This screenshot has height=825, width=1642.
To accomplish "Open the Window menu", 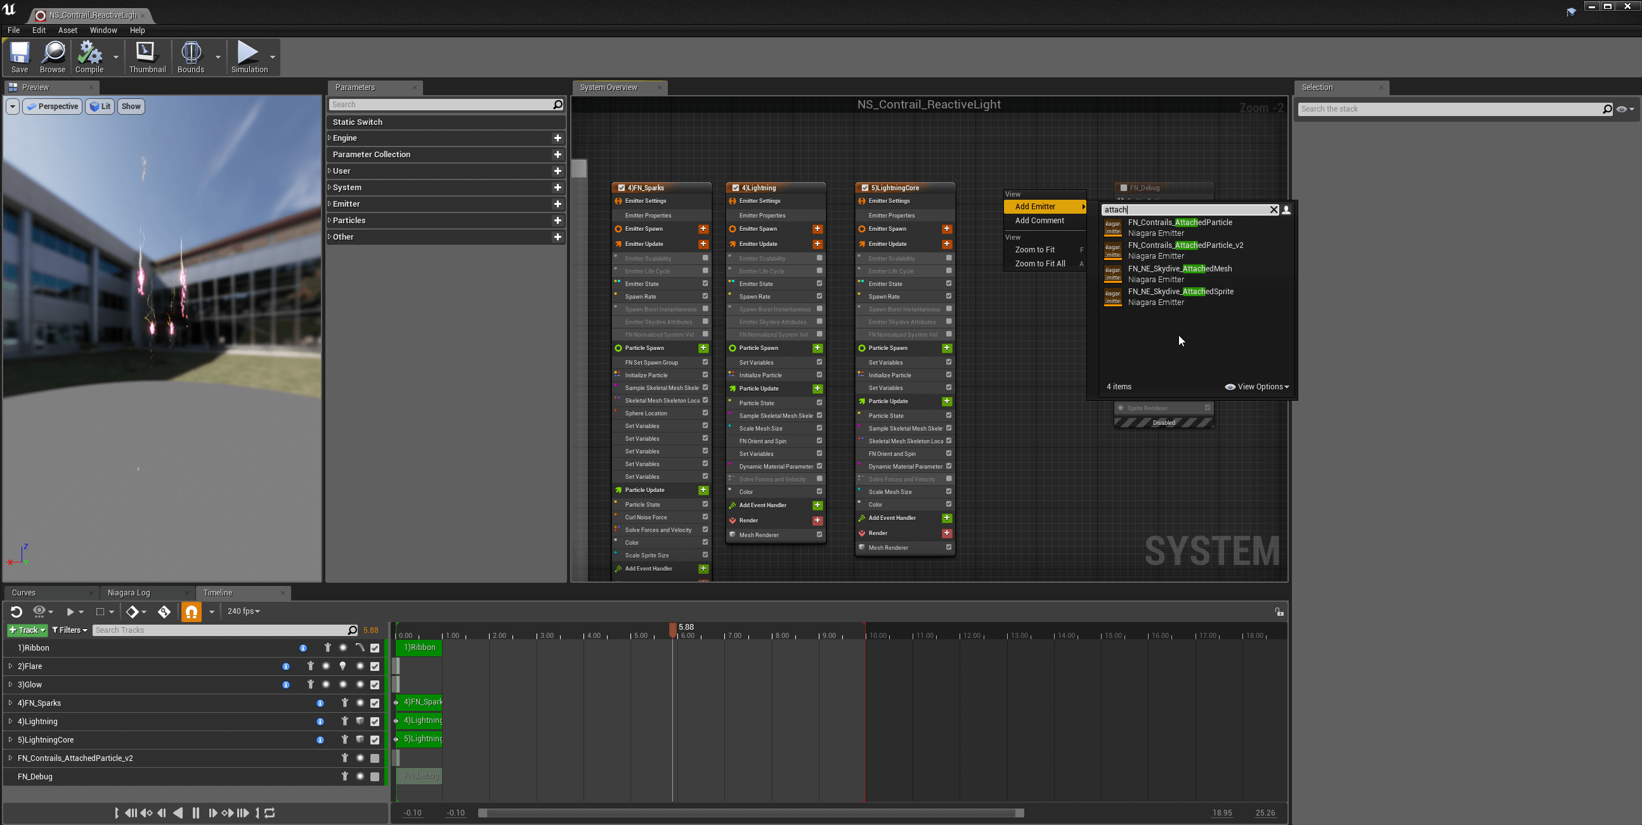I will pyautogui.click(x=103, y=30).
